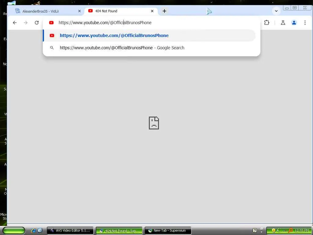Launch Internet Explorer from quick launch

33,230
